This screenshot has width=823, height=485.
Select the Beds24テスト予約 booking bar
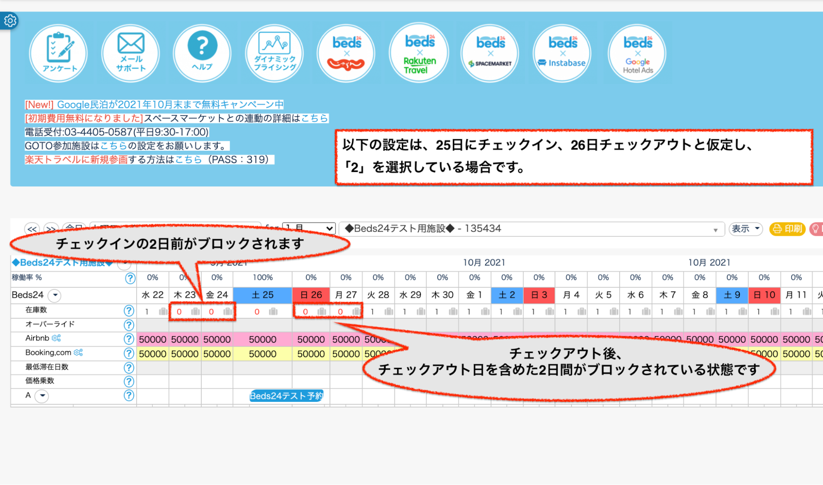tap(286, 396)
